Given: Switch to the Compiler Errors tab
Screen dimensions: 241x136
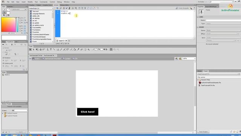Looking at the screenshot, I should 47,5.
